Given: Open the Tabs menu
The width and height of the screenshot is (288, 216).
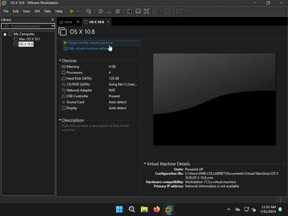Looking at the screenshot, I should click(47, 11).
